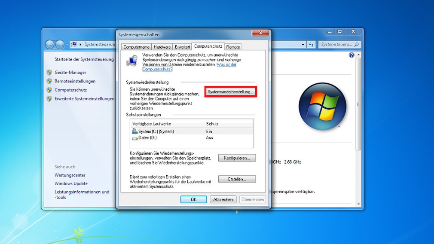Click the System (C:) drive icon
Image resolution: width=434 pixels, height=244 pixels.
tap(134, 131)
